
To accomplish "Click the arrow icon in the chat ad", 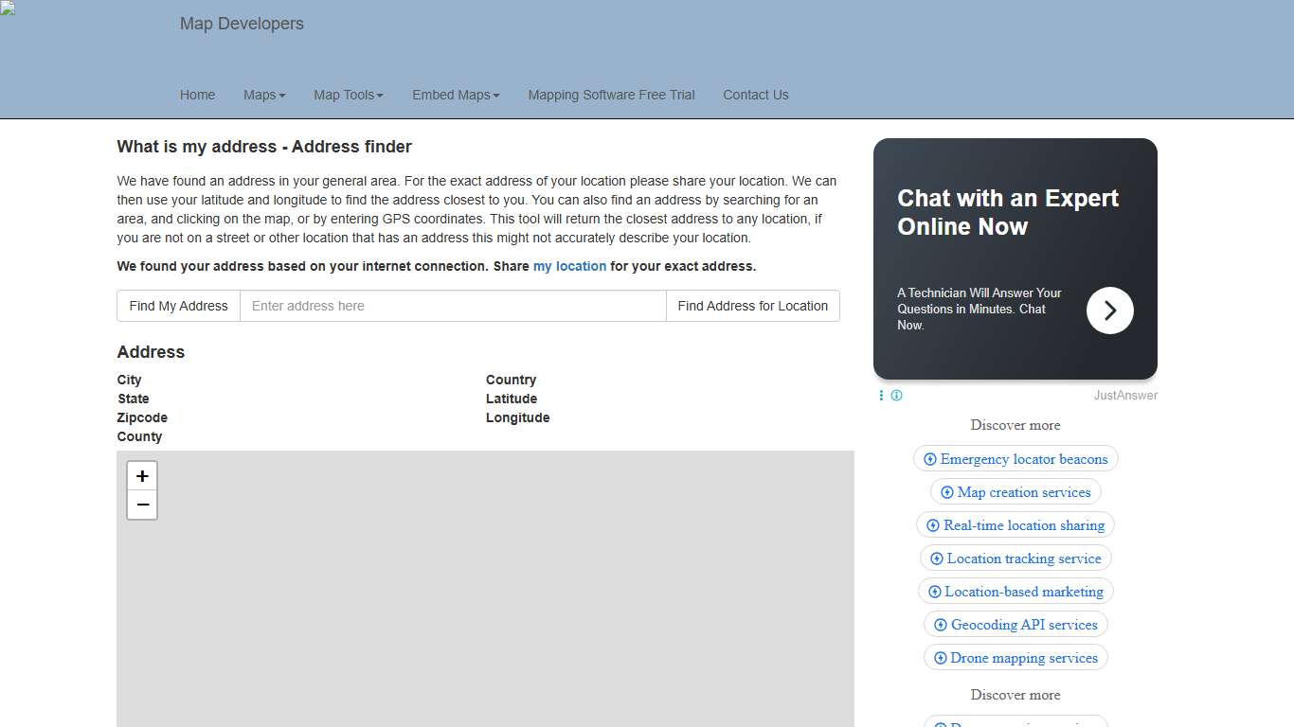I will tap(1109, 310).
